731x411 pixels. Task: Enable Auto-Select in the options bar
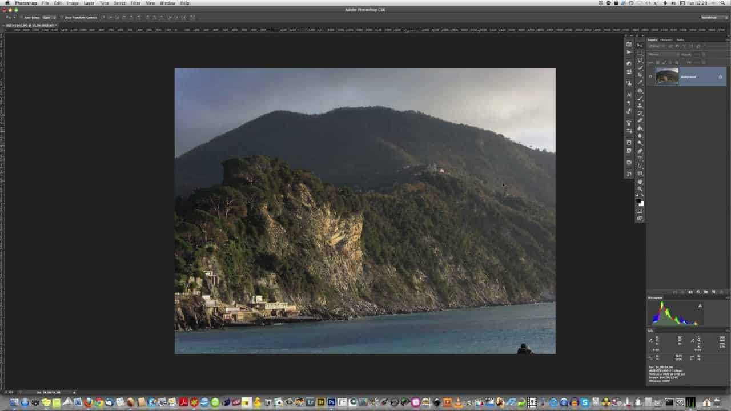click(23, 17)
